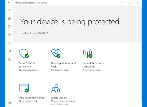The image size is (147, 107).
Task: Click the Device performance & health label
Action: (64, 65)
